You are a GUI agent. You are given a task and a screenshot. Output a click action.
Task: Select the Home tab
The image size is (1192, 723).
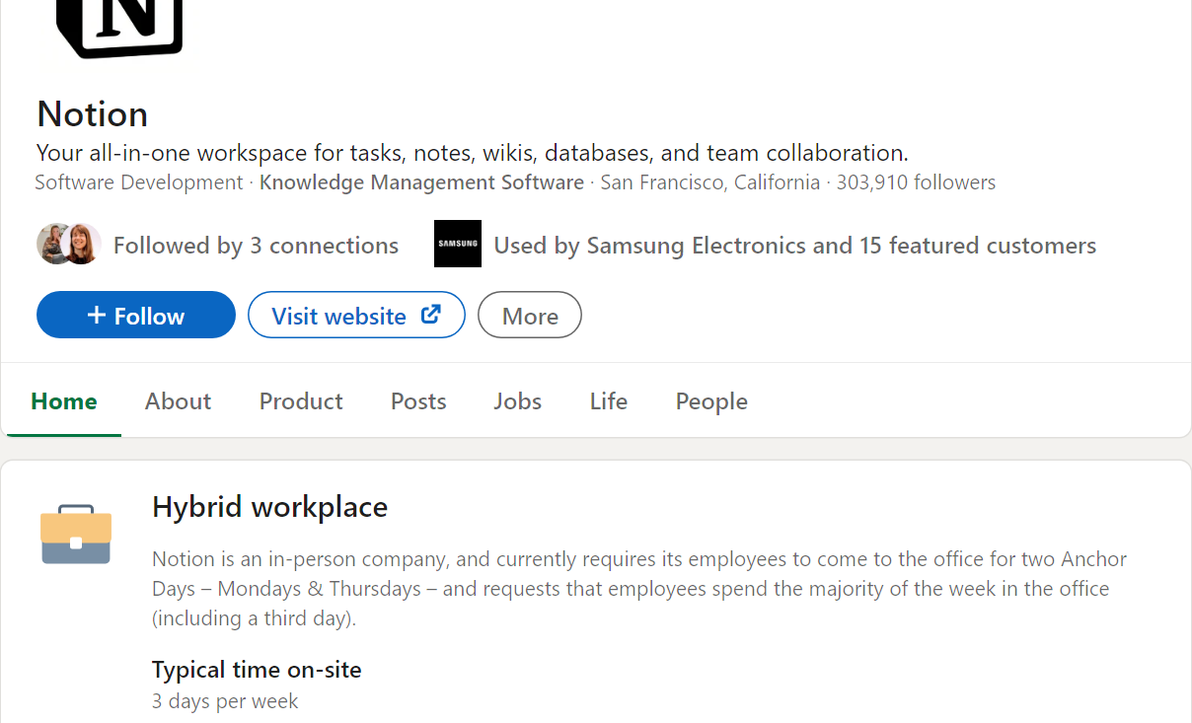click(x=64, y=401)
